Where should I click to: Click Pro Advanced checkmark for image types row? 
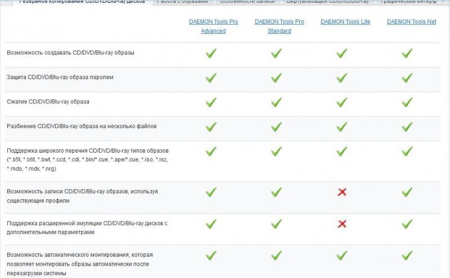coord(211,151)
